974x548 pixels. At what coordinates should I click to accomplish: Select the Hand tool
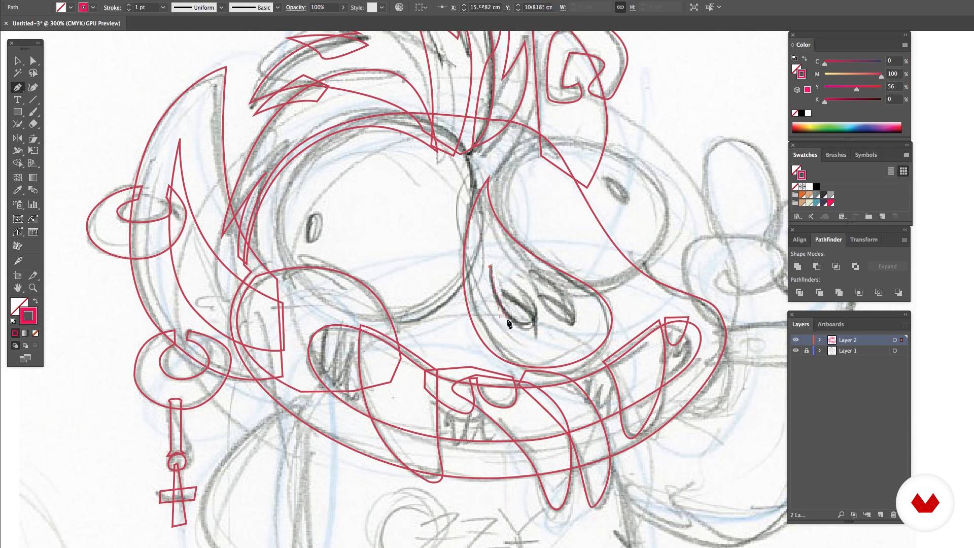(18, 288)
